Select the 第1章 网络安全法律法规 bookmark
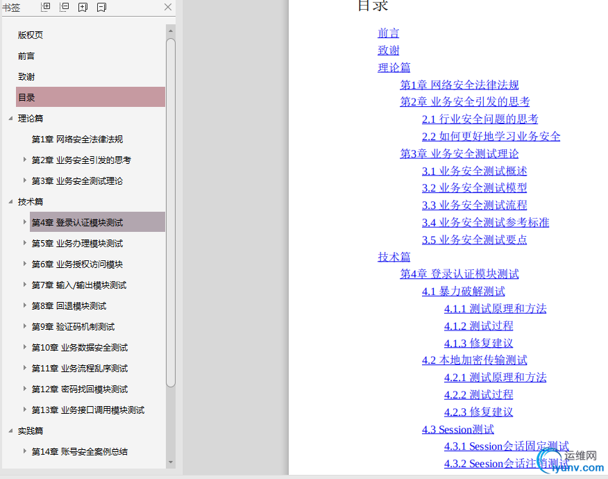The image size is (608, 479). coord(77,140)
